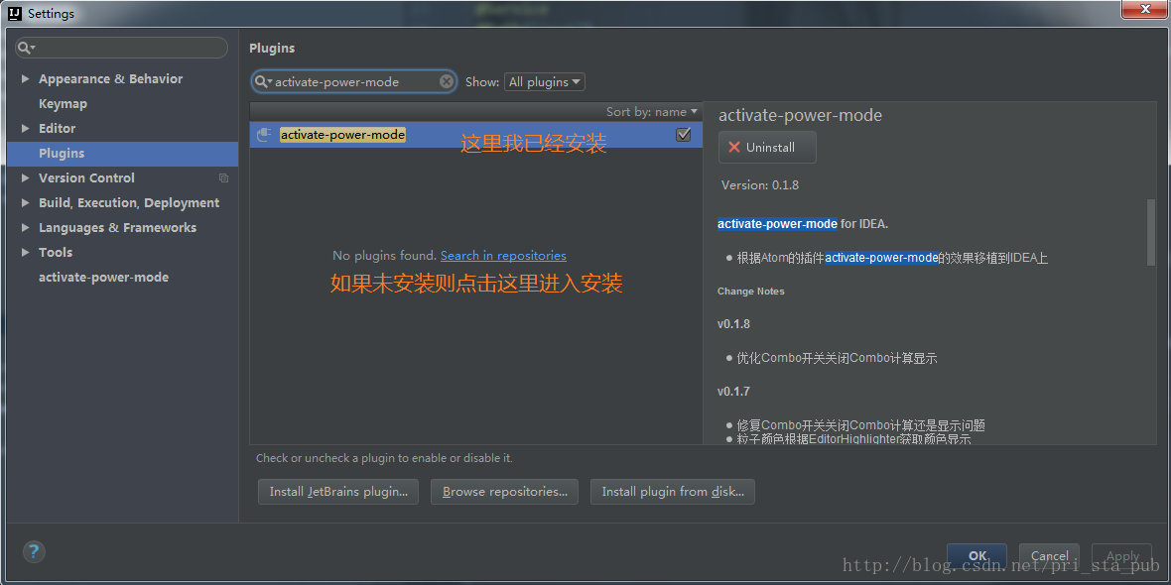The width and height of the screenshot is (1171, 585).
Task: Click Browse repositories button
Action: pos(505,492)
